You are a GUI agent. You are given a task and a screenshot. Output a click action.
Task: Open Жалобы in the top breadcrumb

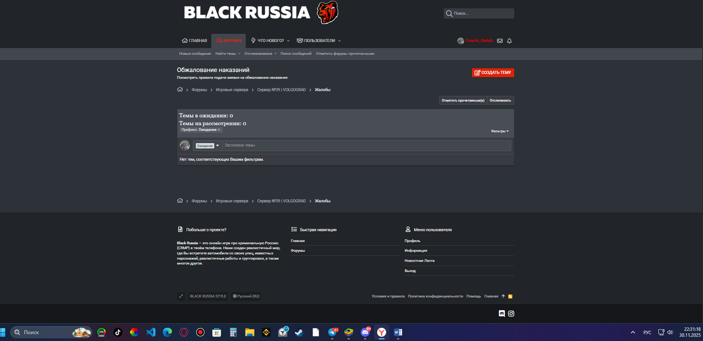point(322,90)
